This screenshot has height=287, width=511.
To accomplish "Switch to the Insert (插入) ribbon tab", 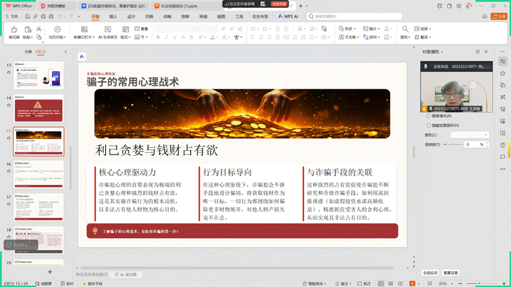I will point(113,17).
